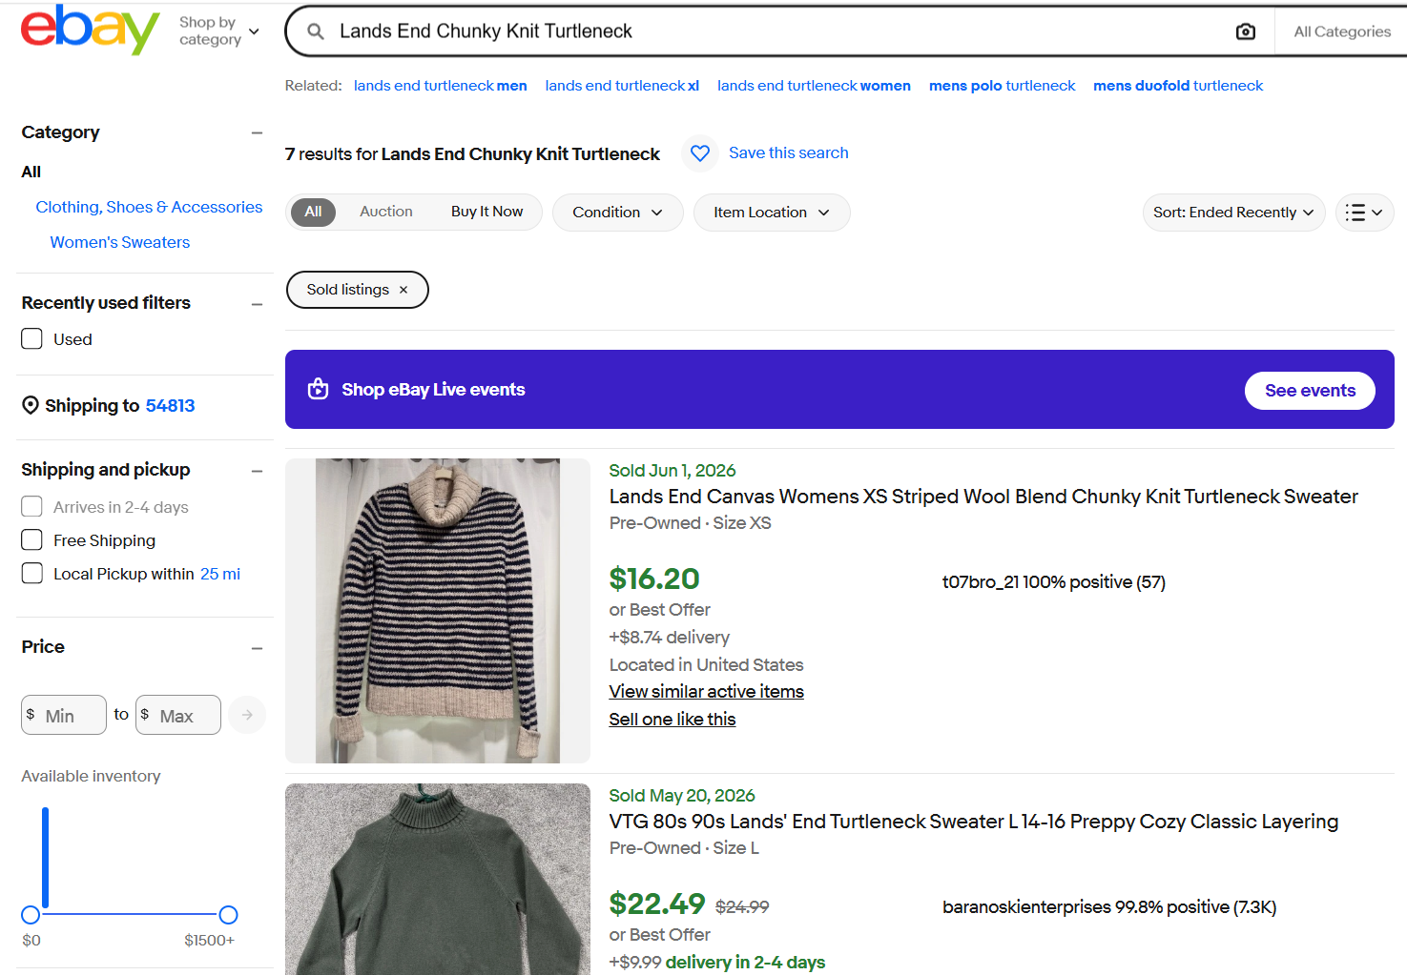
Task: Open the Lands End Canvas Striped Sweater listing title
Action: pyautogui.click(x=983, y=497)
